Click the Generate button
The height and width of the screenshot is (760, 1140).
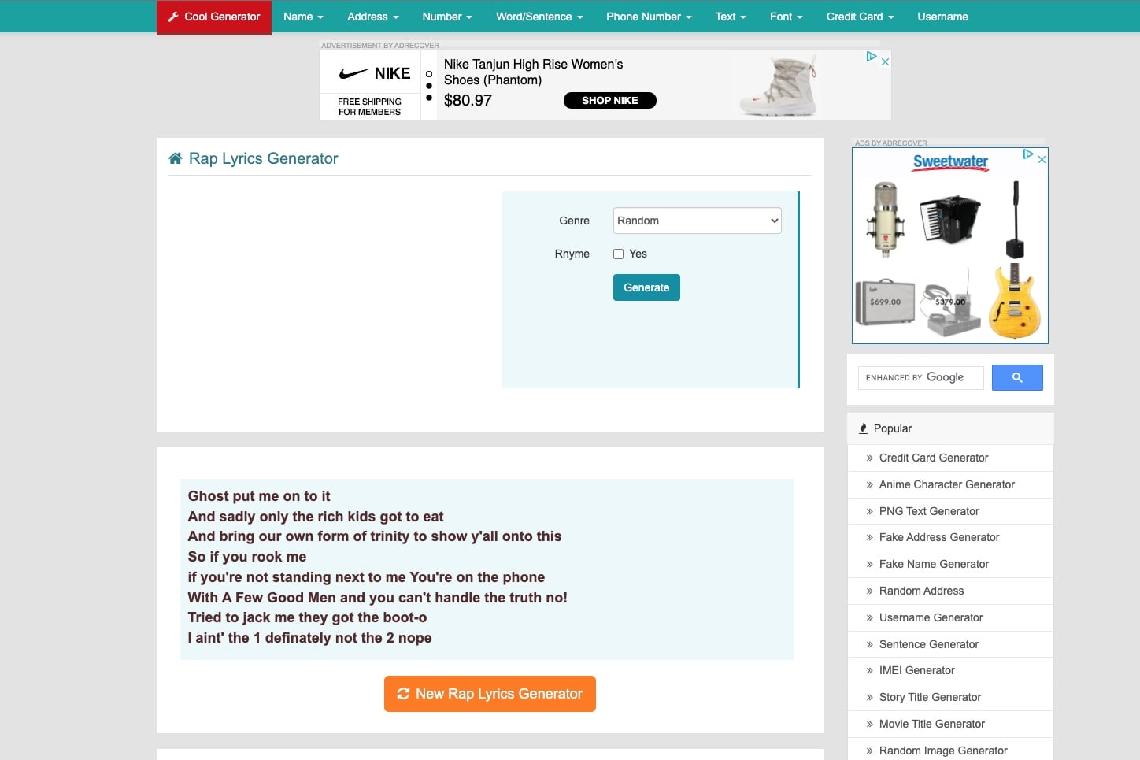[646, 287]
